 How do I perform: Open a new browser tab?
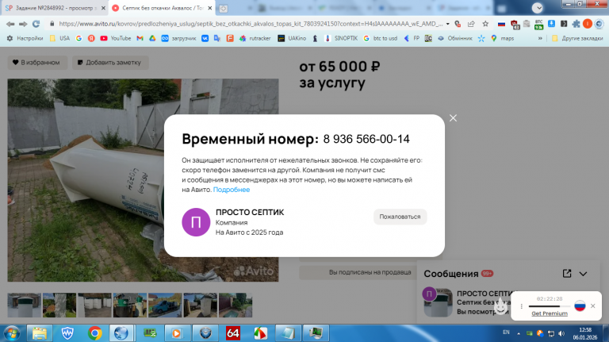click(x=224, y=8)
